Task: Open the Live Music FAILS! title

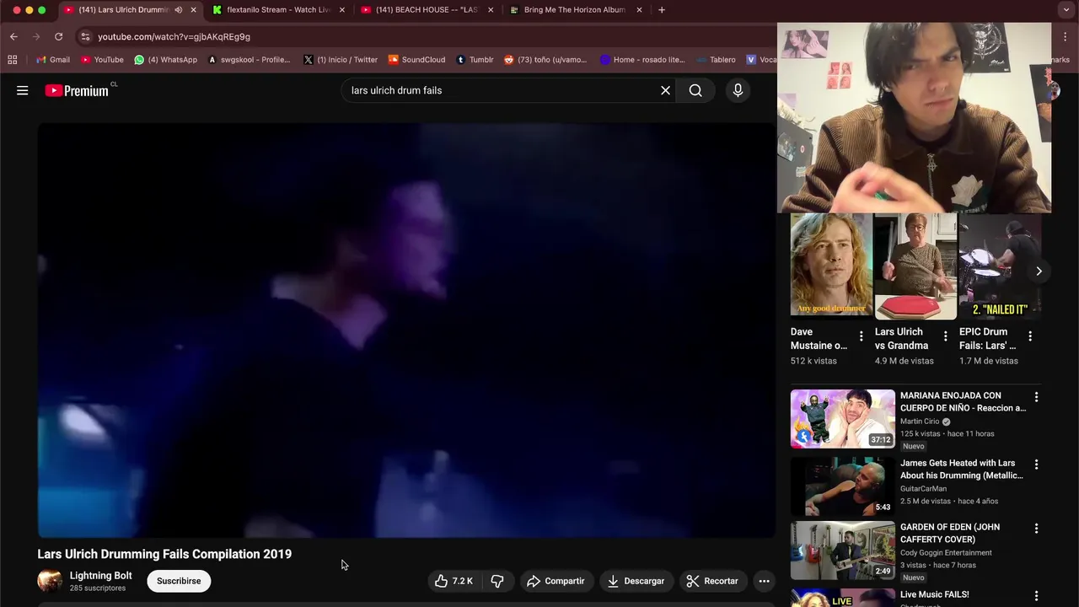Action: tap(935, 594)
